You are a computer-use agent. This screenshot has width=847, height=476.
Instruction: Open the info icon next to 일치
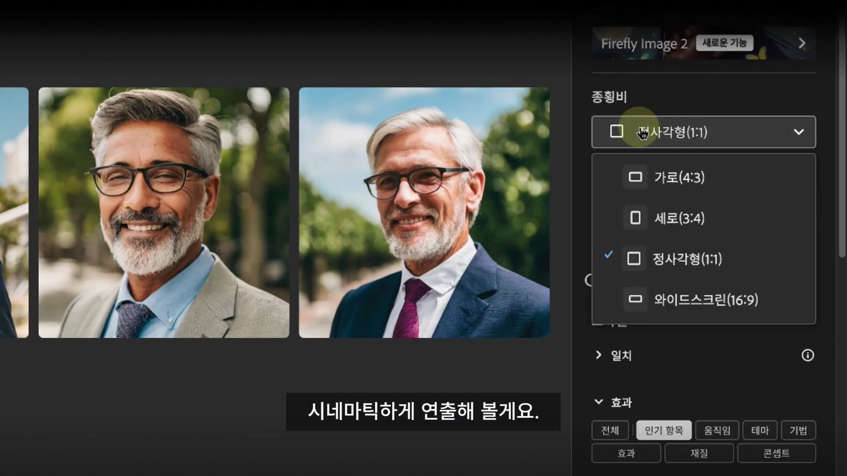pos(807,356)
